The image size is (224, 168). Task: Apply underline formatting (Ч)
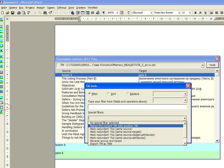click(205, 13)
